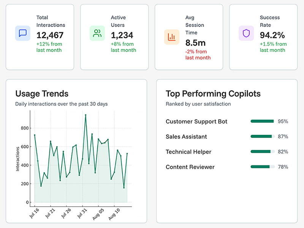Viewport: 304px width, 228px height.
Task: Click the Technical Helper 82% progress bar
Action: 263,152
